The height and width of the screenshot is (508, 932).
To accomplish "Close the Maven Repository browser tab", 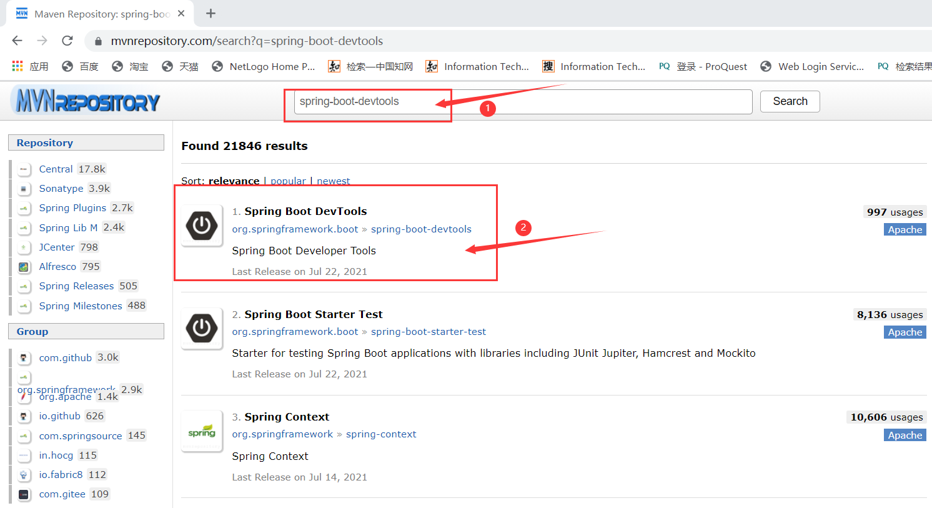I will (x=181, y=14).
